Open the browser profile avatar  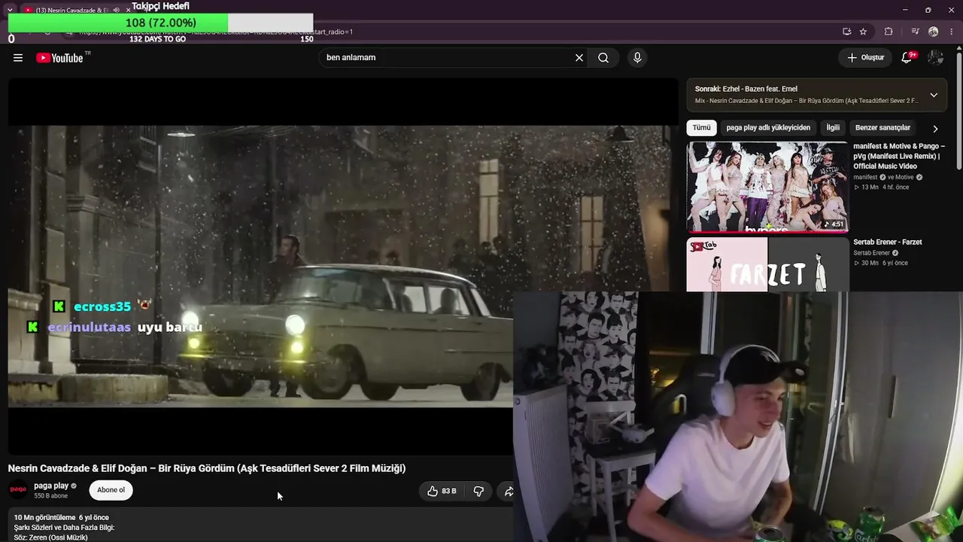934,32
